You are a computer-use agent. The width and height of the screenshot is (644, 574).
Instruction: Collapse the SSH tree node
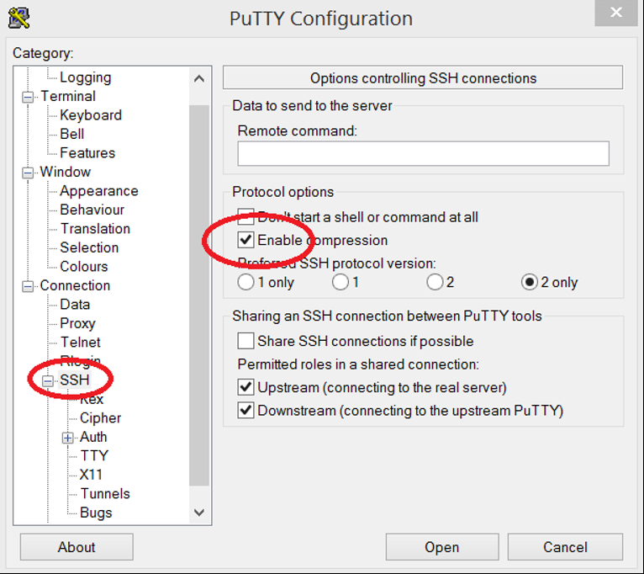point(48,381)
